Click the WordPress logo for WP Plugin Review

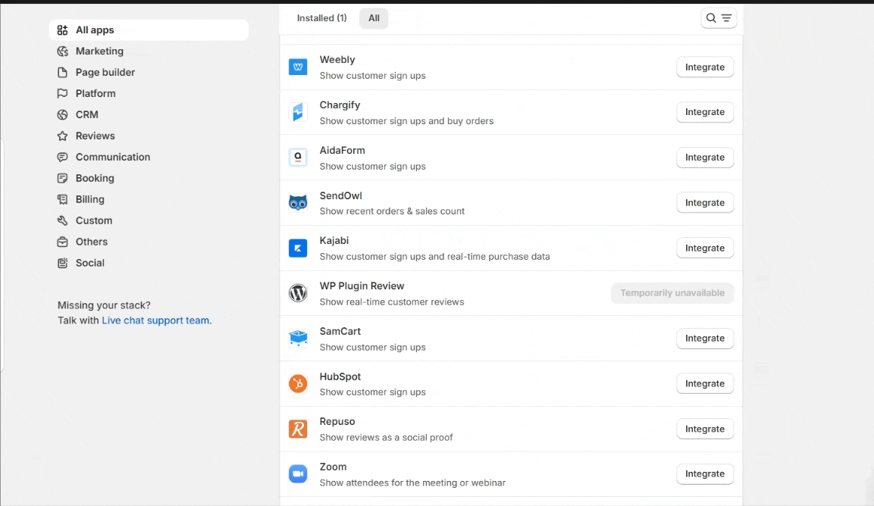[298, 293]
